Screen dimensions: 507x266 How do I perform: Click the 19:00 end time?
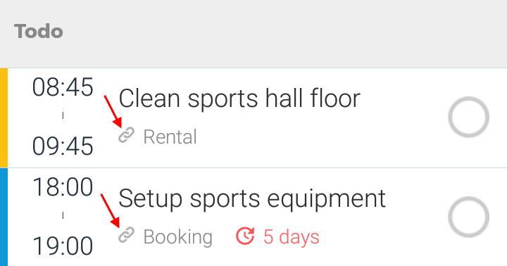pyautogui.click(x=63, y=246)
